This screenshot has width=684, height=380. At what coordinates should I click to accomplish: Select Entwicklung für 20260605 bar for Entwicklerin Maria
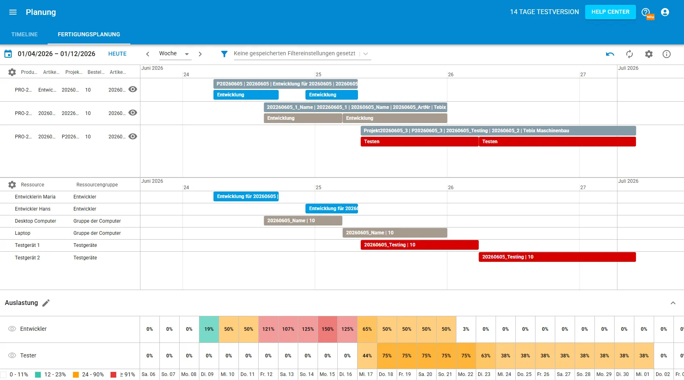[246, 196]
